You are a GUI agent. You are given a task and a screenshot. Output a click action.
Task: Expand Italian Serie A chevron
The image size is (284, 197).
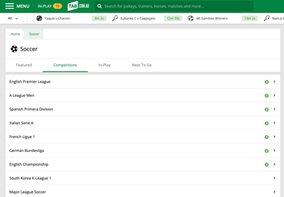[x=275, y=123]
